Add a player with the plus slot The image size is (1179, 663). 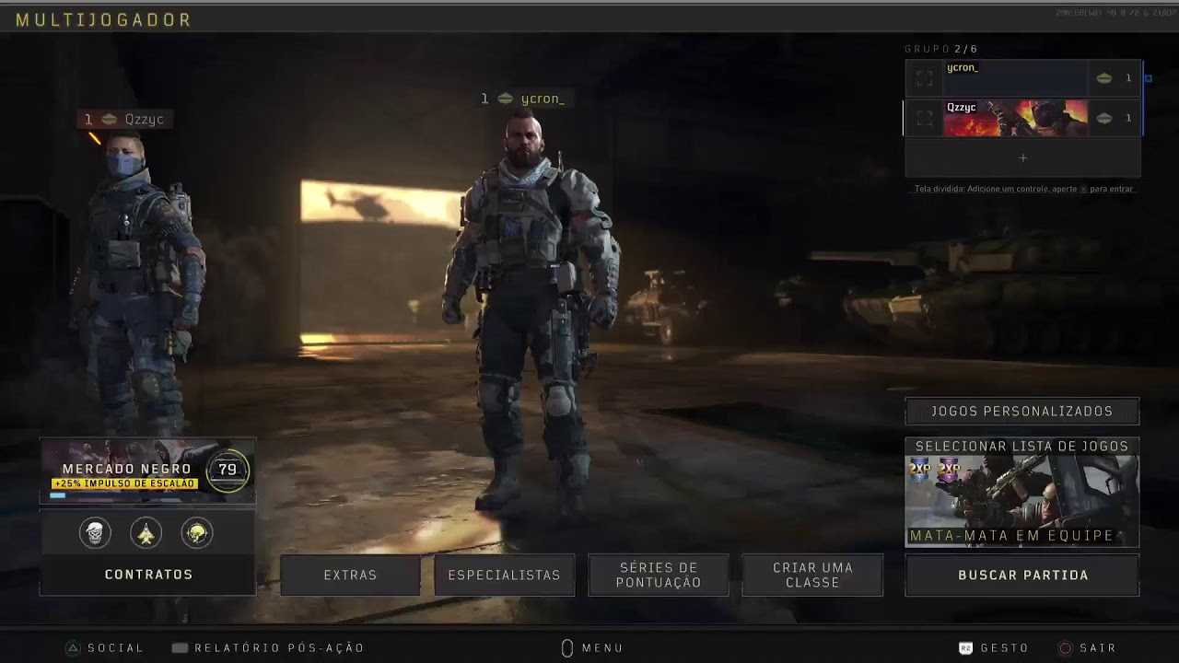(x=1022, y=158)
